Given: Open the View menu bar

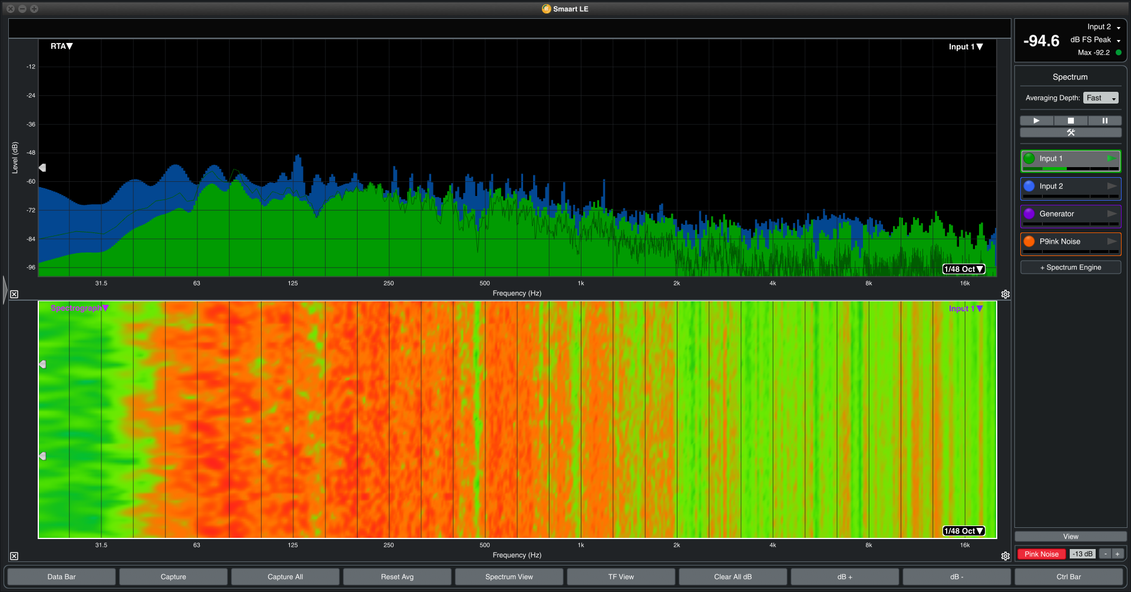Looking at the screenshot, I should click(1071, 536).
